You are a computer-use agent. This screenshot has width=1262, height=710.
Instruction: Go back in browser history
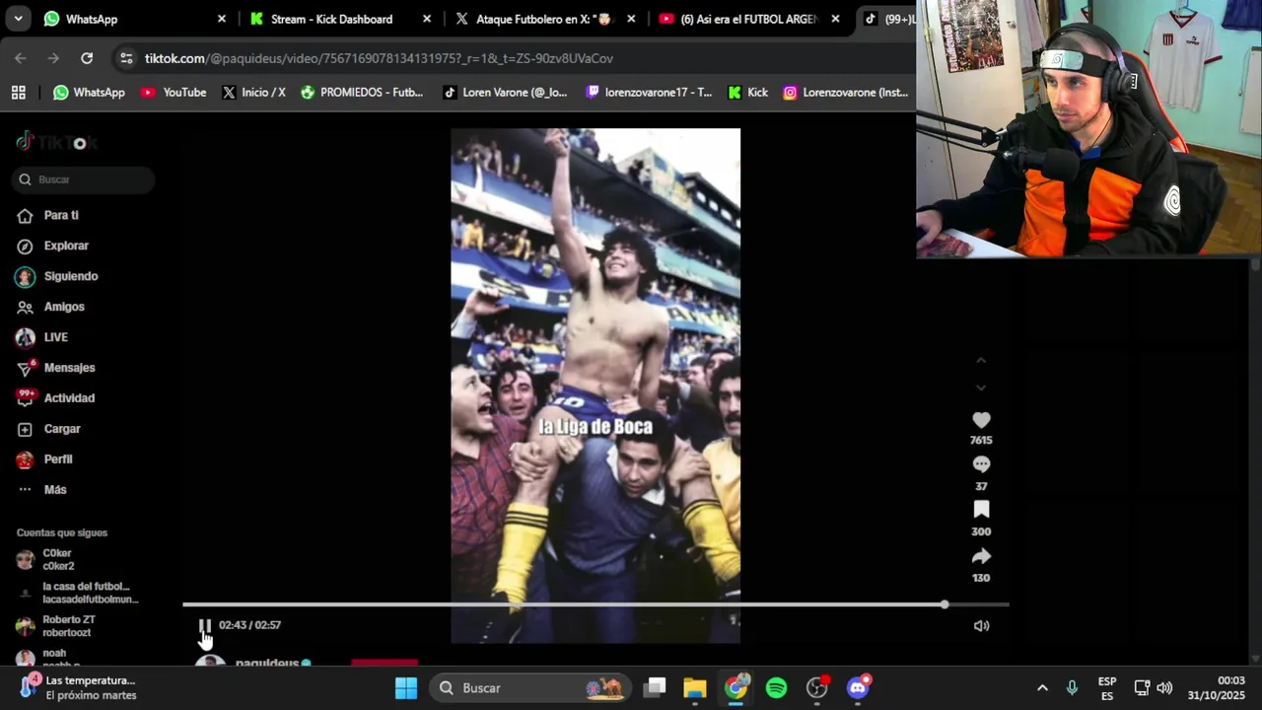pyautogui.click(x=21, y=58)
